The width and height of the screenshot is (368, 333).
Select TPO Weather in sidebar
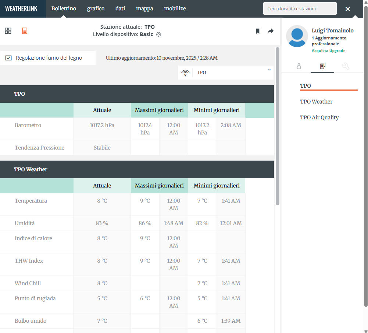[x=316, y=102]
